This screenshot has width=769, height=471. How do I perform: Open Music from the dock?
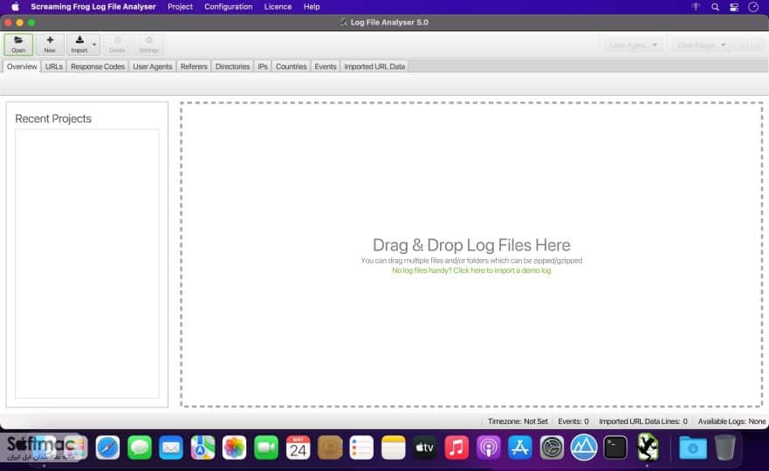[457, 447]
